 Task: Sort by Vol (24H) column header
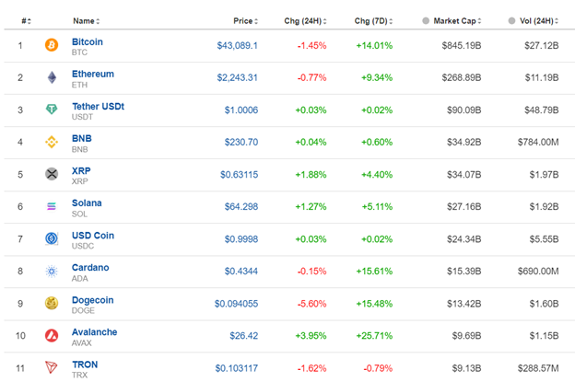(539, 21)
